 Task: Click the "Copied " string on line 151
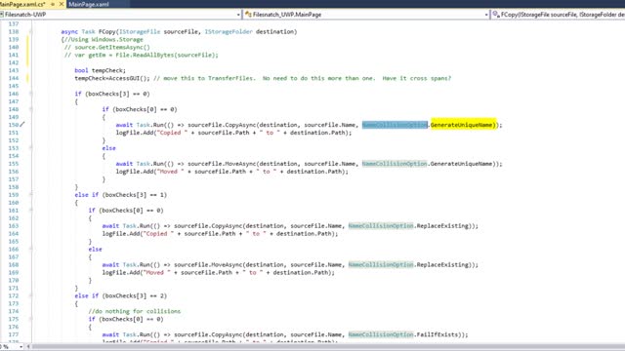click(x=172, y=133)
